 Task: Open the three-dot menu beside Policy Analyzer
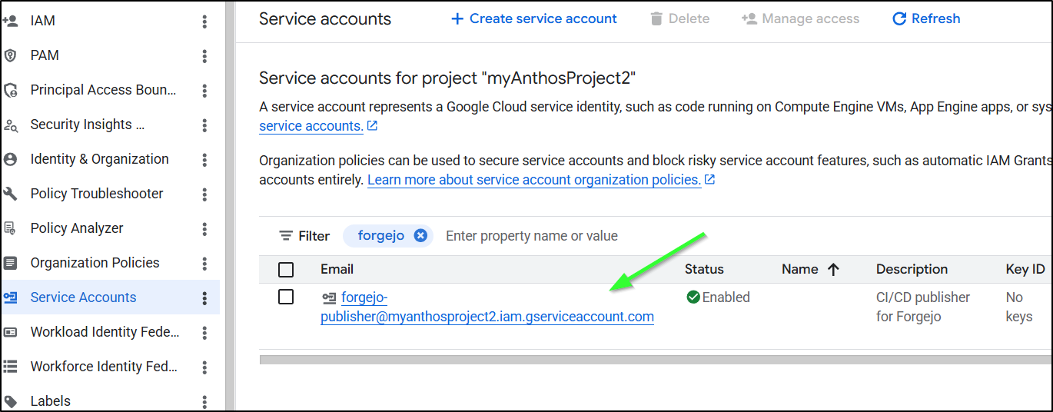204,229
